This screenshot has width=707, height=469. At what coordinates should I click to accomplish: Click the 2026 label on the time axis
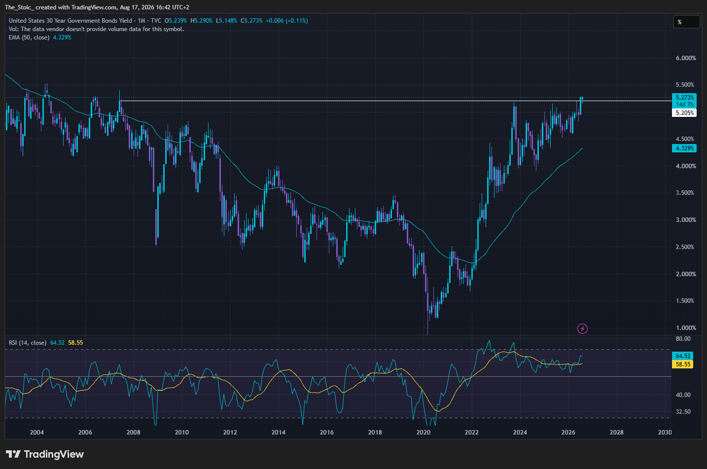pos(568,433)
